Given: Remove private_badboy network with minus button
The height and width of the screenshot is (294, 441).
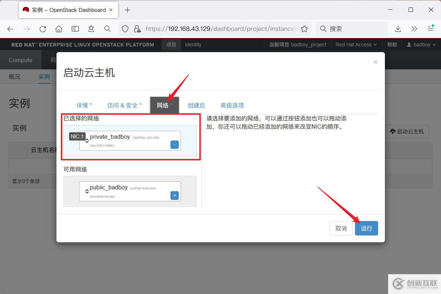Looking at the screenshot, I should click(x=174, y=144).
